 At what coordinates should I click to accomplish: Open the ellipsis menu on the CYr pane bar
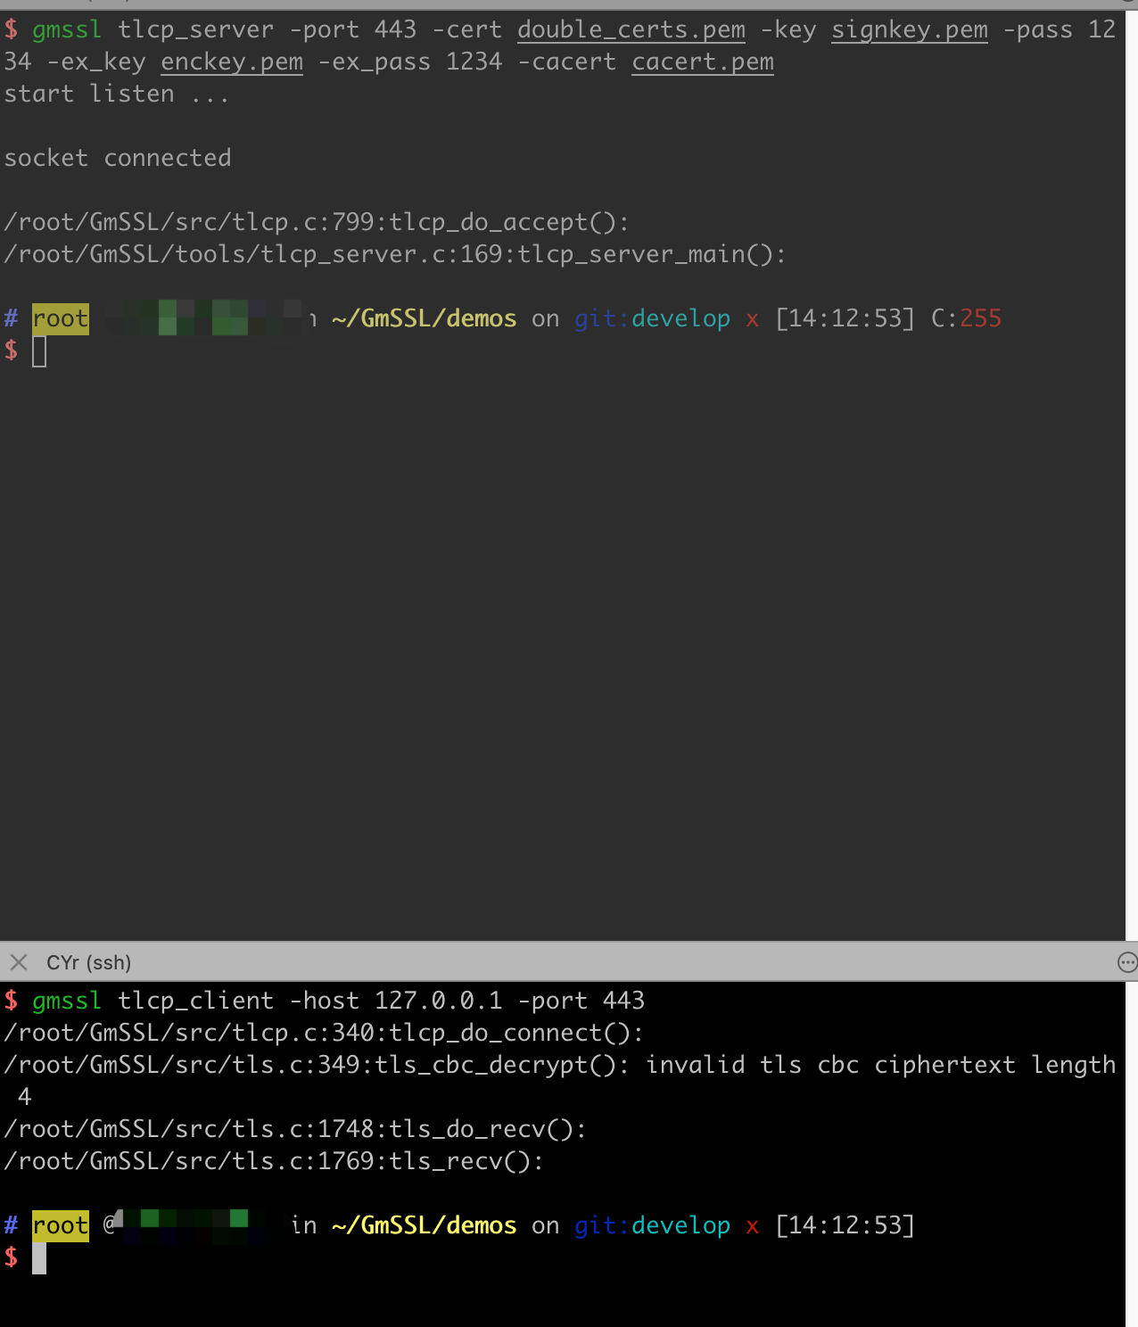[x=1126, y=962]
